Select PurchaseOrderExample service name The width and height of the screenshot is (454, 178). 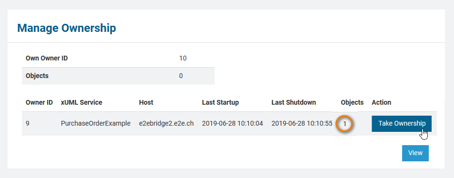tap(96, 124)
